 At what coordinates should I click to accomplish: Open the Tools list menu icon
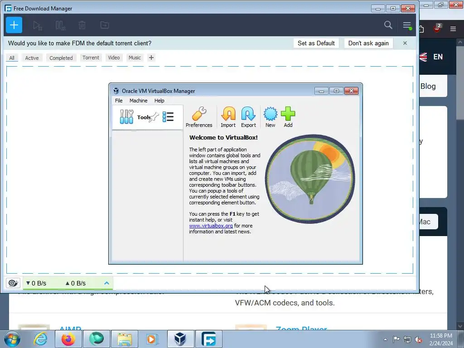[168, 117]
